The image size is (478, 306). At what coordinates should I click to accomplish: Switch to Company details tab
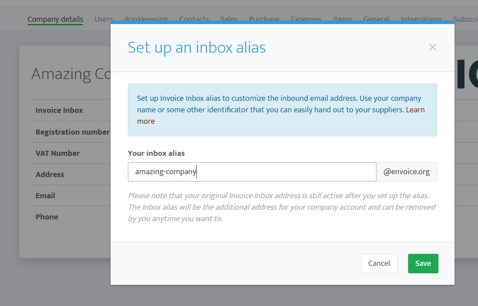click(55, 19)
